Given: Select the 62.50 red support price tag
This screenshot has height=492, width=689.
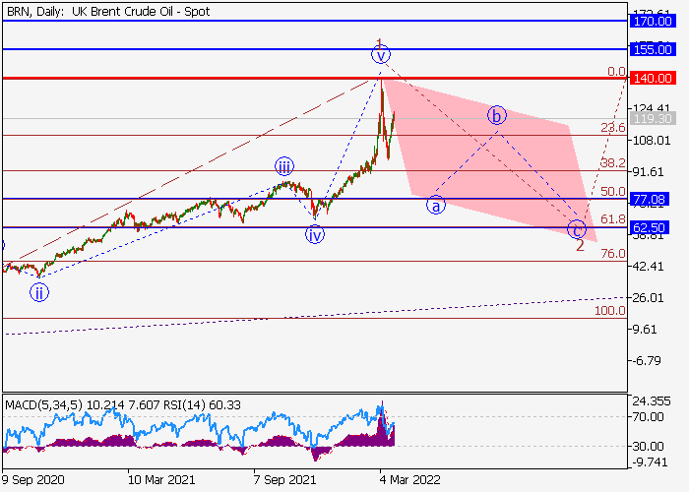Looking at the screenshot, I should click(652, 227).
